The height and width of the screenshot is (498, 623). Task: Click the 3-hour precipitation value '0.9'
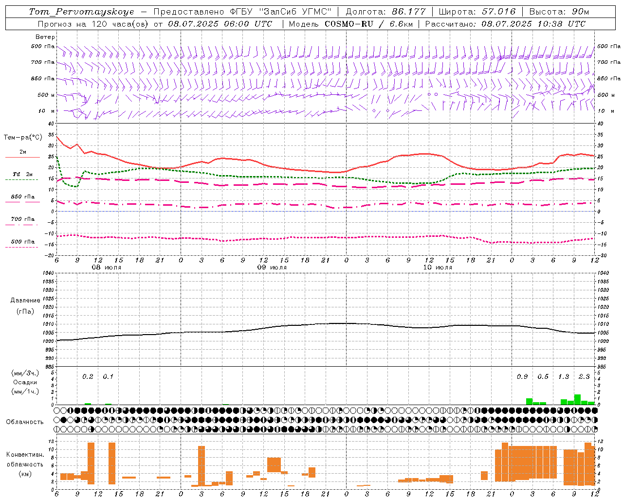pyautogui.click(x=522, y=376)
